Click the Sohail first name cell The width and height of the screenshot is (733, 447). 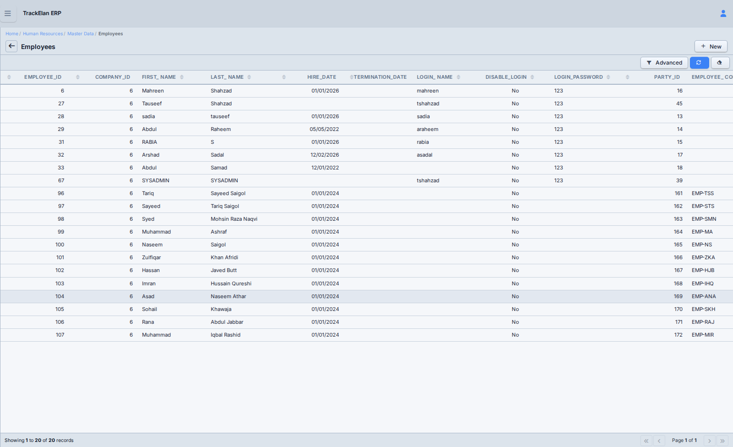pos(149,309)
